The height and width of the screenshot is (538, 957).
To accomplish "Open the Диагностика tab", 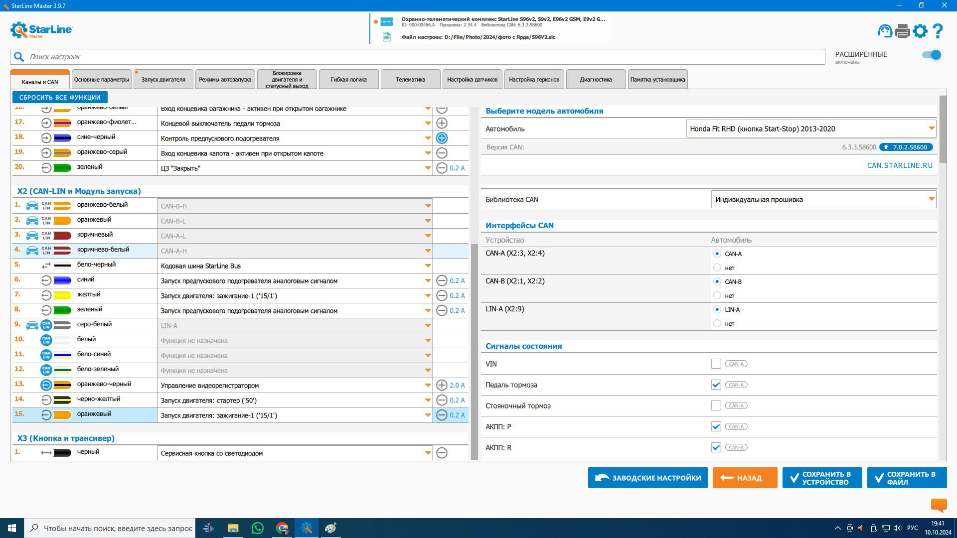I will [x=596, y=79].
